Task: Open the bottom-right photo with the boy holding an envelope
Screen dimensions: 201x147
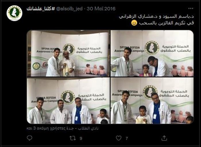Action: coord(152,100)
